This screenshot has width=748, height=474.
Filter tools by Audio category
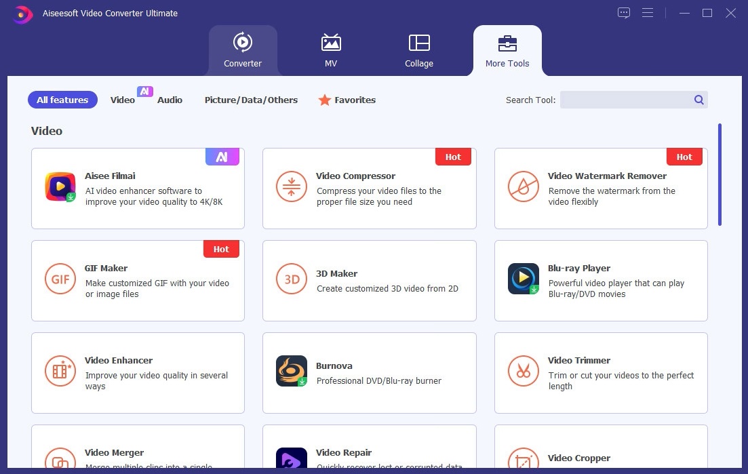tap(170, 100)
